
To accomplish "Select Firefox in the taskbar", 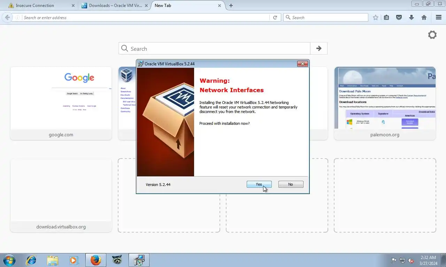I will pyautogui.click(x=95, y=260).
